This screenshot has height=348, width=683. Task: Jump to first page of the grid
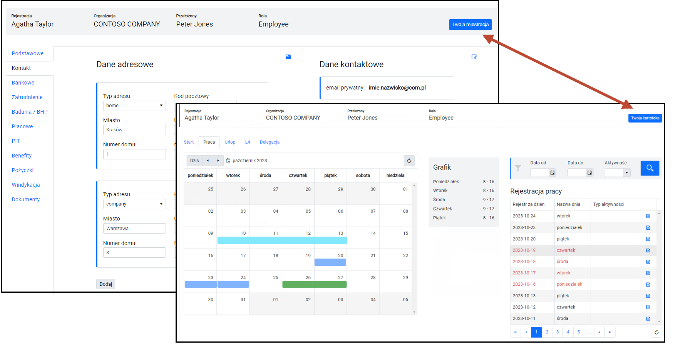tap(516, 332)
